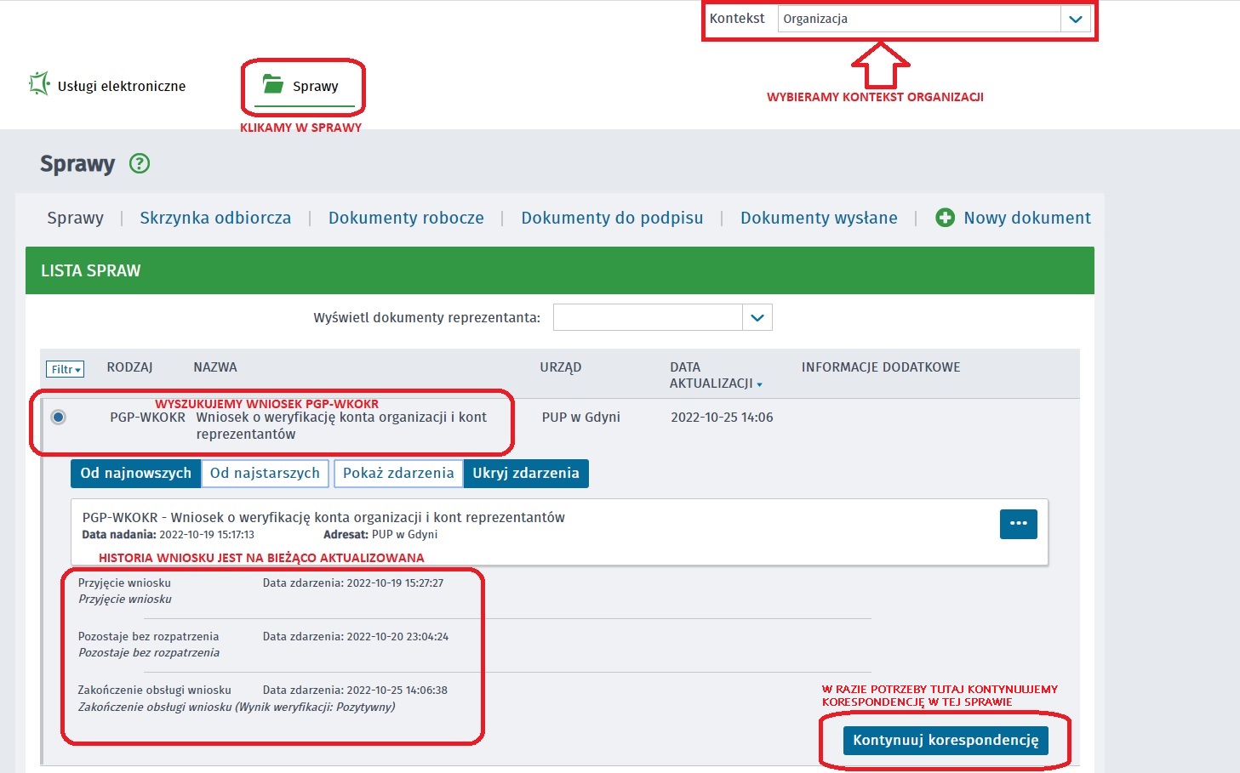Go to the Dokumenty do podpisu tab

point(612,218)
